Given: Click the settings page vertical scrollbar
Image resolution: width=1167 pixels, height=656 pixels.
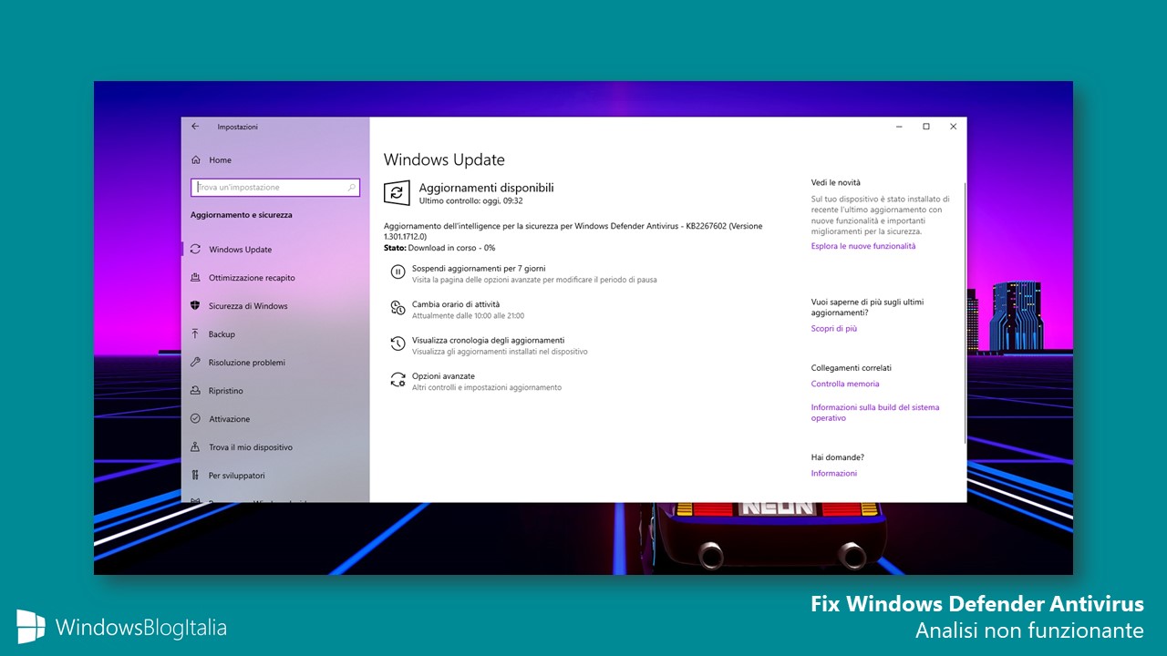Looking at the screenshot, I should [x=965, y=314].
